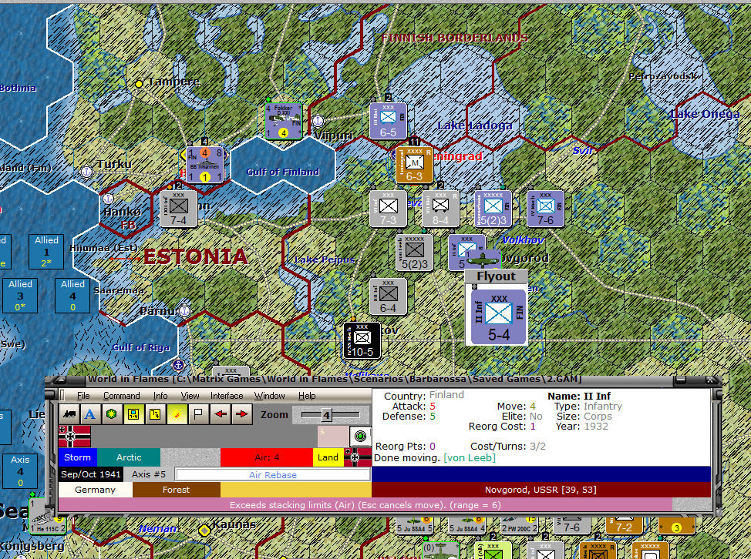This screenshot has height=559, width=751.
Task: Toggle the yellow 7/4 stack values button
Action: tap(155, 414)
